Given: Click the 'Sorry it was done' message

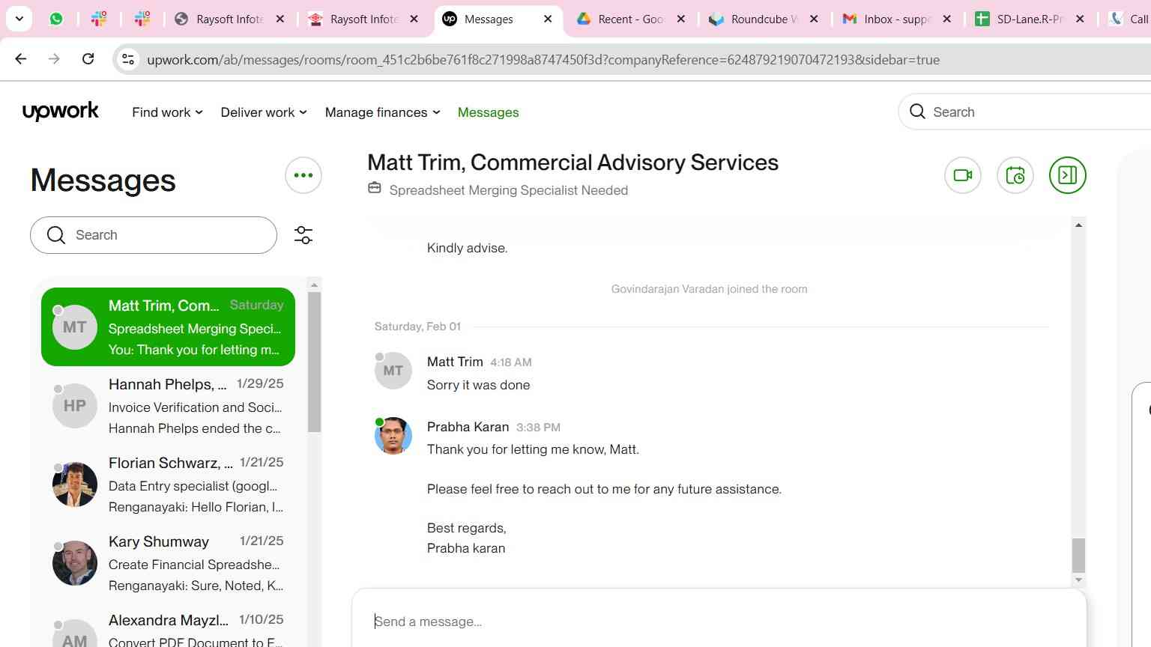Looking at the screenshot, I should coord(478,385).
